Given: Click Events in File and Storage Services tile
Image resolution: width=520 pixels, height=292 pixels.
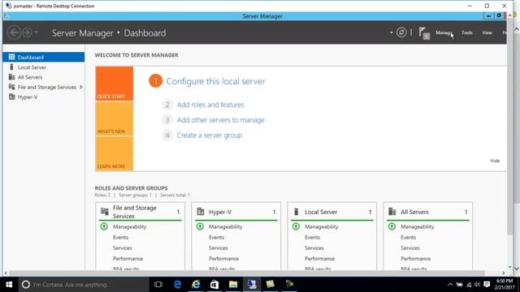Looking at the screenshot, I should 120,238.
